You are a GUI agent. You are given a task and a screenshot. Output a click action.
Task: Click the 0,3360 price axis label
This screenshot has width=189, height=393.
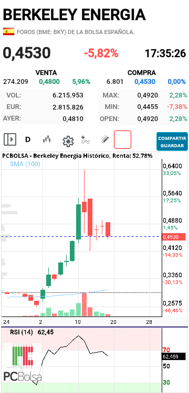pos(172,275)
